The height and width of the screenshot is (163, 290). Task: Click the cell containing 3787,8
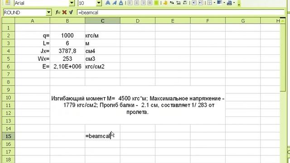tap(68, 51)
